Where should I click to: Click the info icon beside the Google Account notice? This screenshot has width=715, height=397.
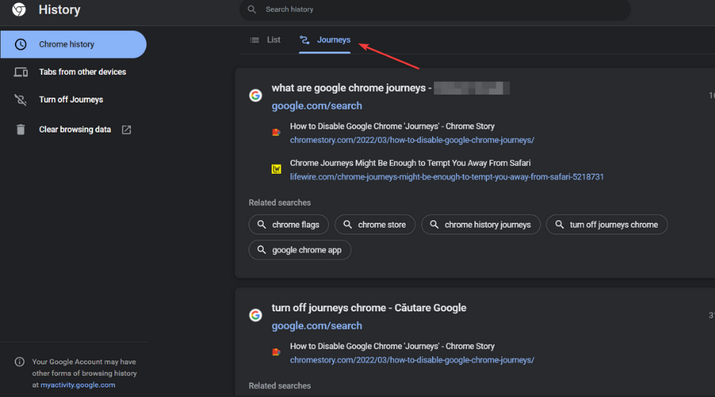click(20, 362)
